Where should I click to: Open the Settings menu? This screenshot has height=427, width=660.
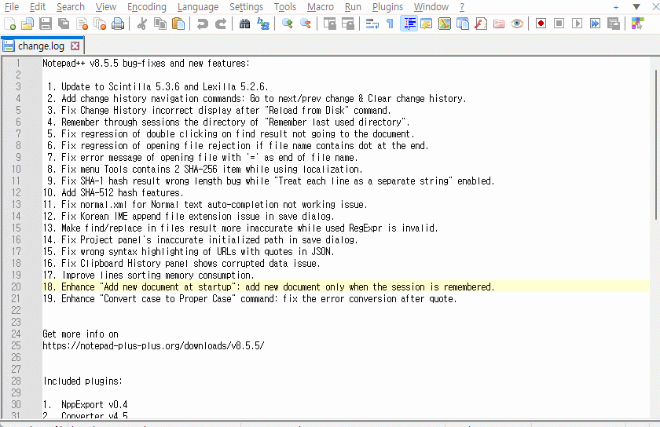tap(246, 7)
